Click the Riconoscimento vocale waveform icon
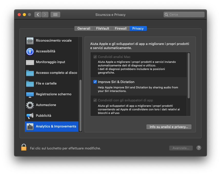Viewport: 221px width, 175px height. click(x=30, y=41)
